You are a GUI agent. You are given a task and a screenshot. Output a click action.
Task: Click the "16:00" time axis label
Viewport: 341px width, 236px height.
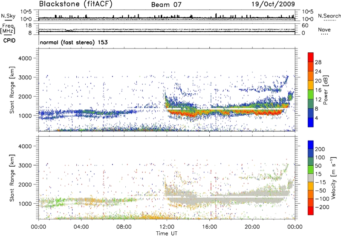tap(210, 227)
